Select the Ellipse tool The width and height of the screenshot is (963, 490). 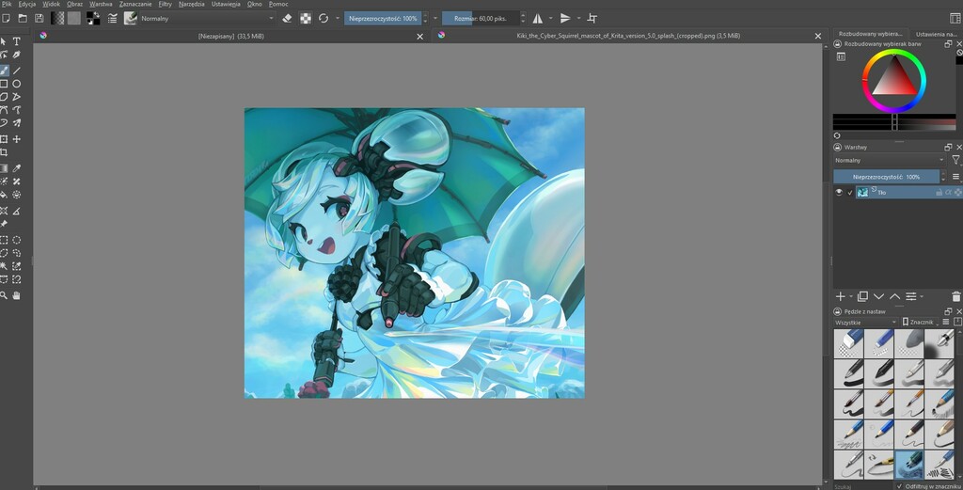click(17, 84)
